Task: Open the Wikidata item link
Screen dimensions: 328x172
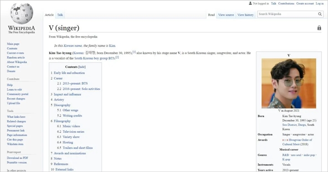Action: [15, 144]
